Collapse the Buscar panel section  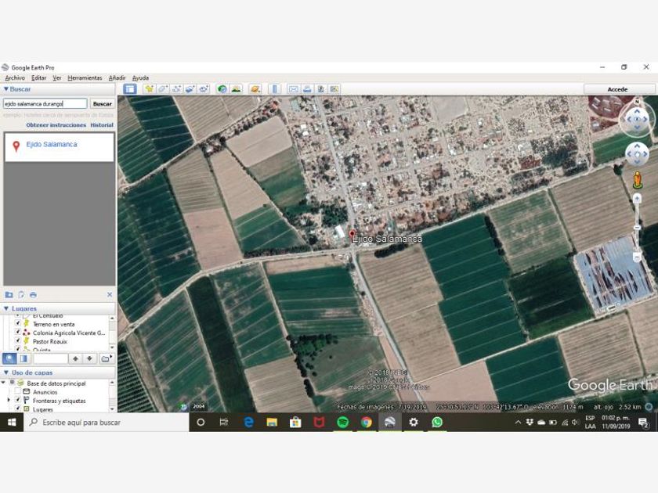click(5, 89)
